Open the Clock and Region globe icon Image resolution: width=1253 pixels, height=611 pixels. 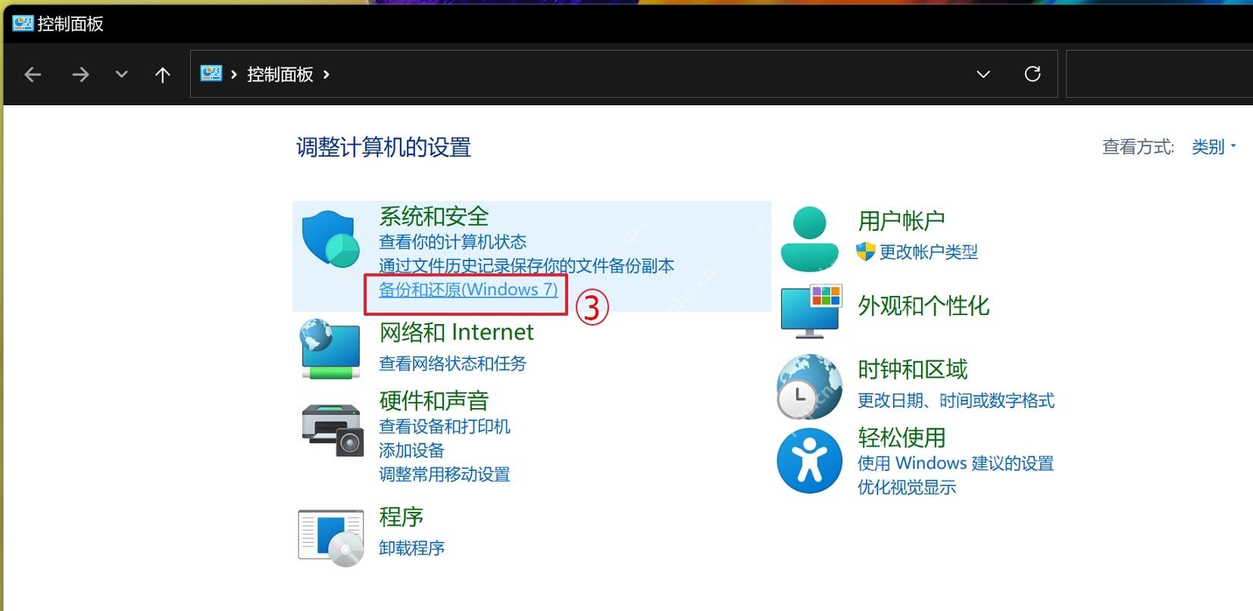(x=809, y=387)
